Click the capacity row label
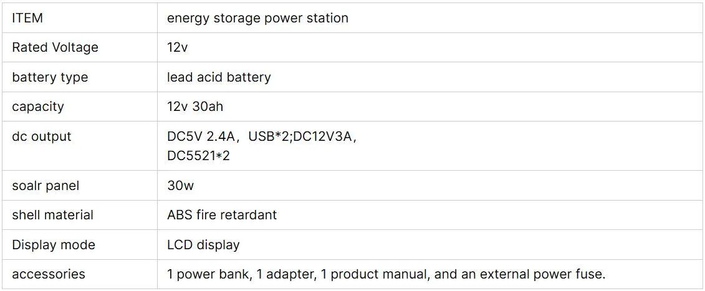 pyautogui.click(x=38, y=107)
